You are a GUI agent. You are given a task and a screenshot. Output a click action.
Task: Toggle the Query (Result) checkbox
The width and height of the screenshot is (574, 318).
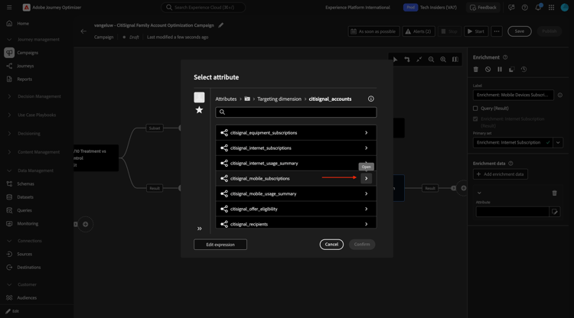[475, 109]
